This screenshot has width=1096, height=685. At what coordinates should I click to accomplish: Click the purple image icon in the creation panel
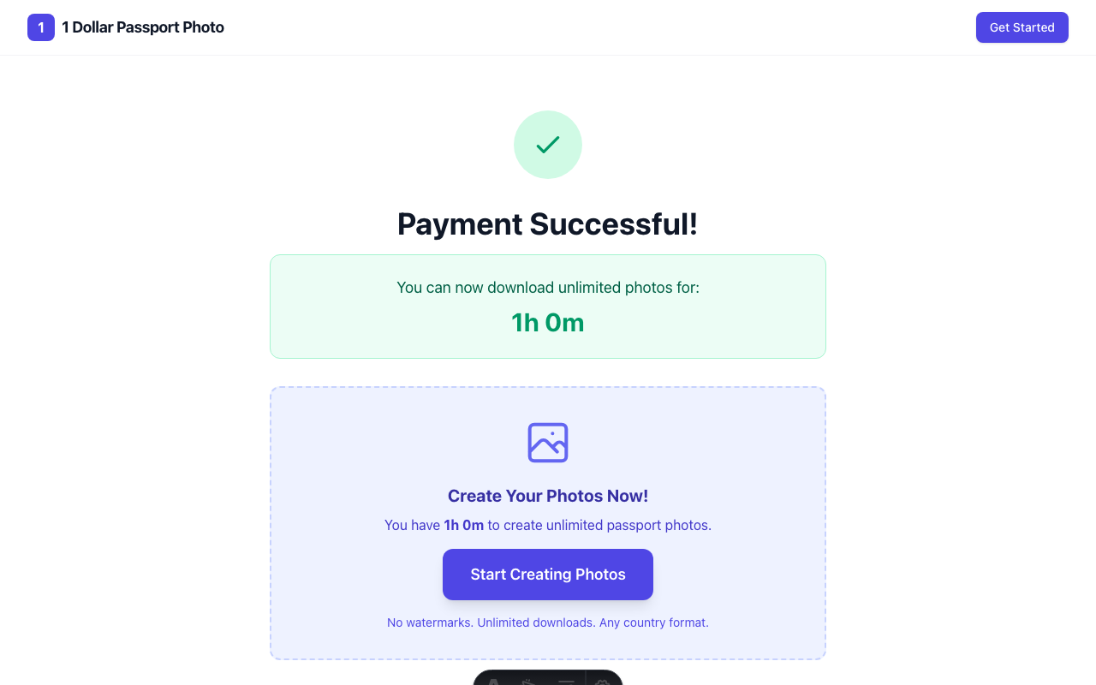click(547, 443)
